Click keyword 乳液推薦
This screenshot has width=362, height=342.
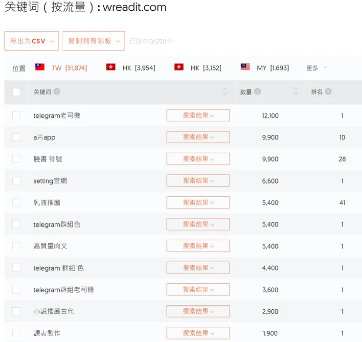47,203
